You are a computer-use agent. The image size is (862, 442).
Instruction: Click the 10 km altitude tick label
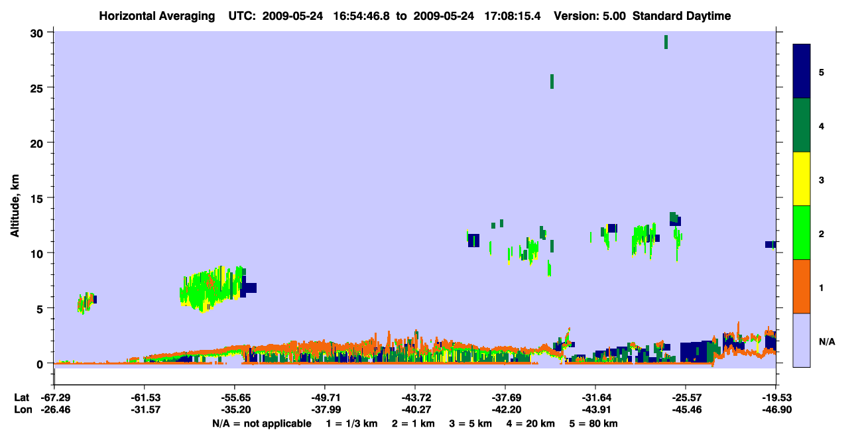click(x=38, y=253)
